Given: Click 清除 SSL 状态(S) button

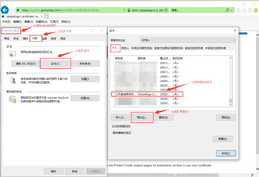Looking at the screenshot, I should pos(26,64).
